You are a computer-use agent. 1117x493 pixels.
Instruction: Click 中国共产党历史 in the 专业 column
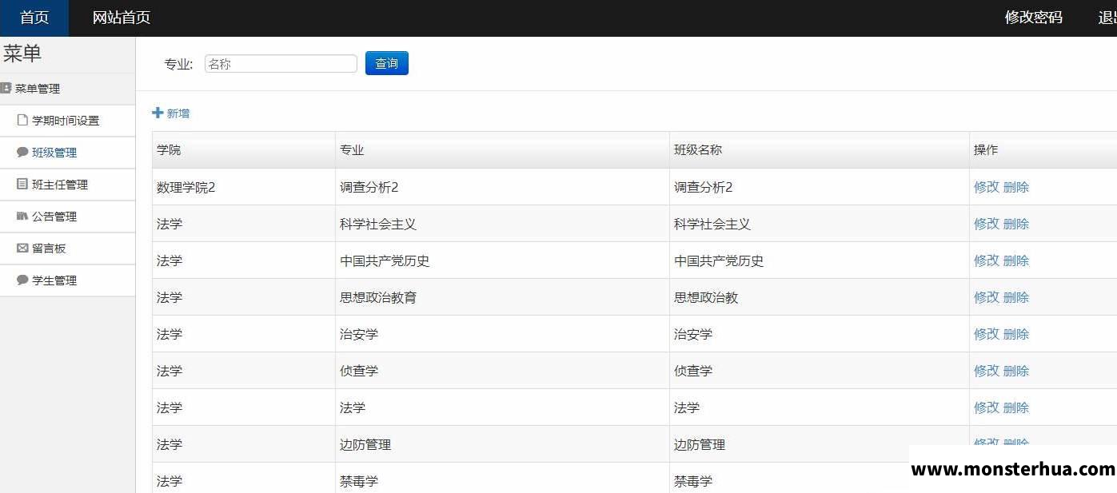point(385,260)
